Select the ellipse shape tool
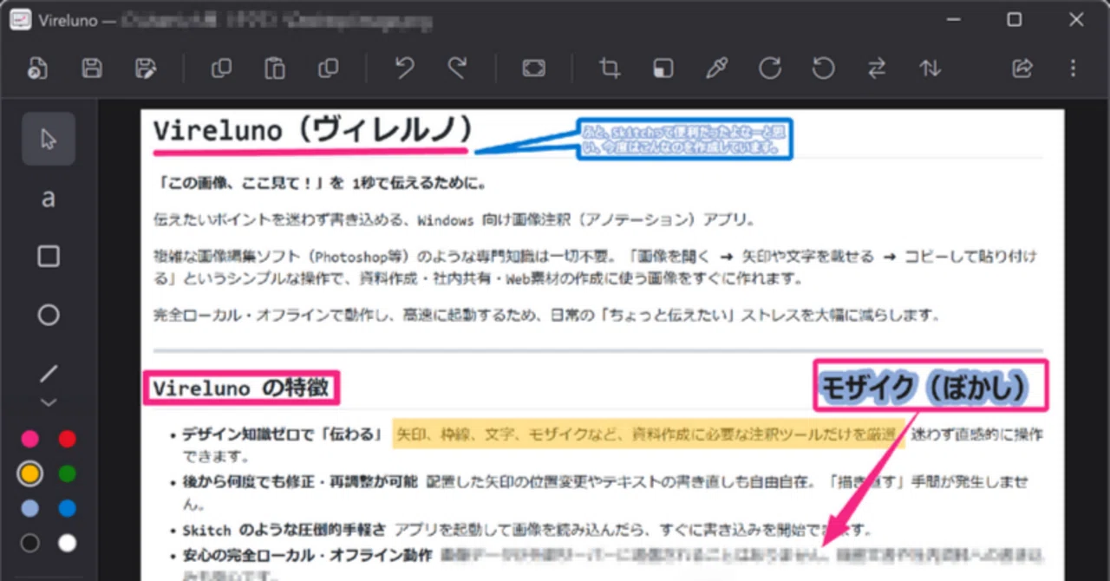1110x581 pixels. (49, 315)
